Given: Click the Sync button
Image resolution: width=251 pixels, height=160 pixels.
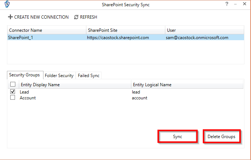Looking at the screenshot, I should [178, 137].
